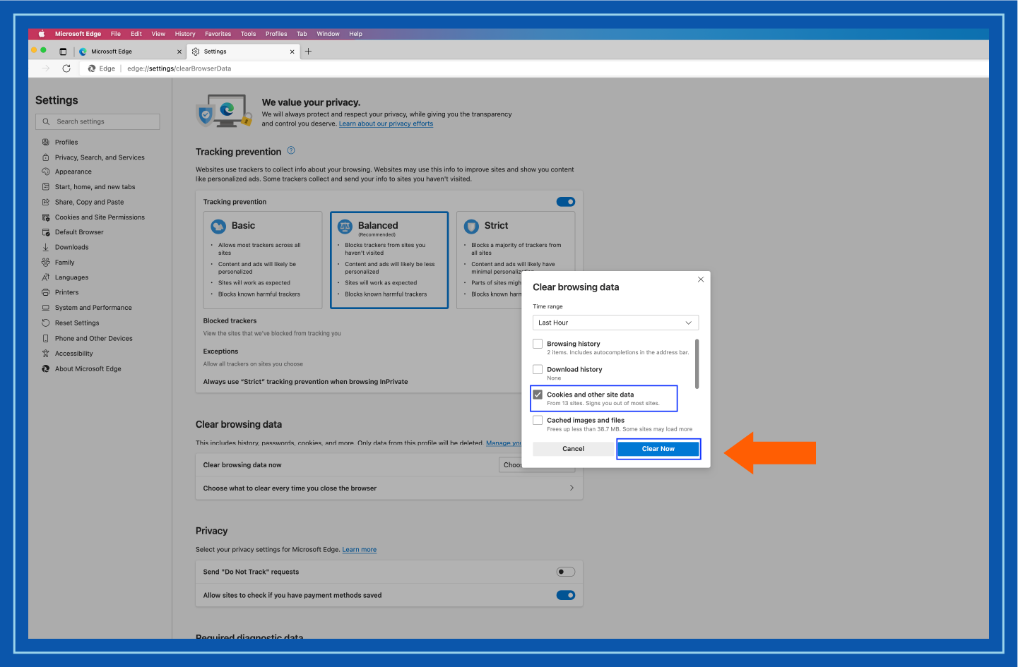This screenshot has height=667, width=1018.
Task: Click in the Search settings field
Action: [x=97, y=121]
